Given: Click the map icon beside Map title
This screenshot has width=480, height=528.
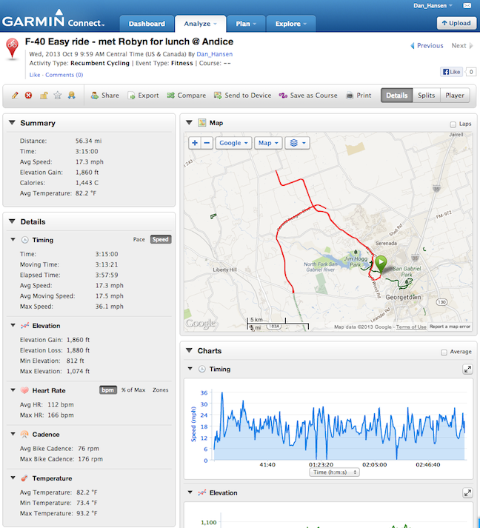Looking at the screenshot, I should [x=202, y=123].
